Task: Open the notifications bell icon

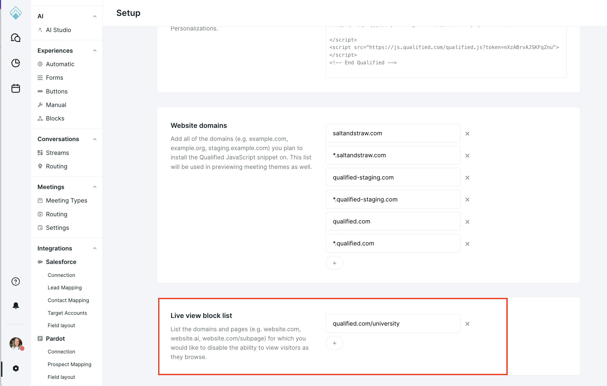Action: (x=16, y=306)
